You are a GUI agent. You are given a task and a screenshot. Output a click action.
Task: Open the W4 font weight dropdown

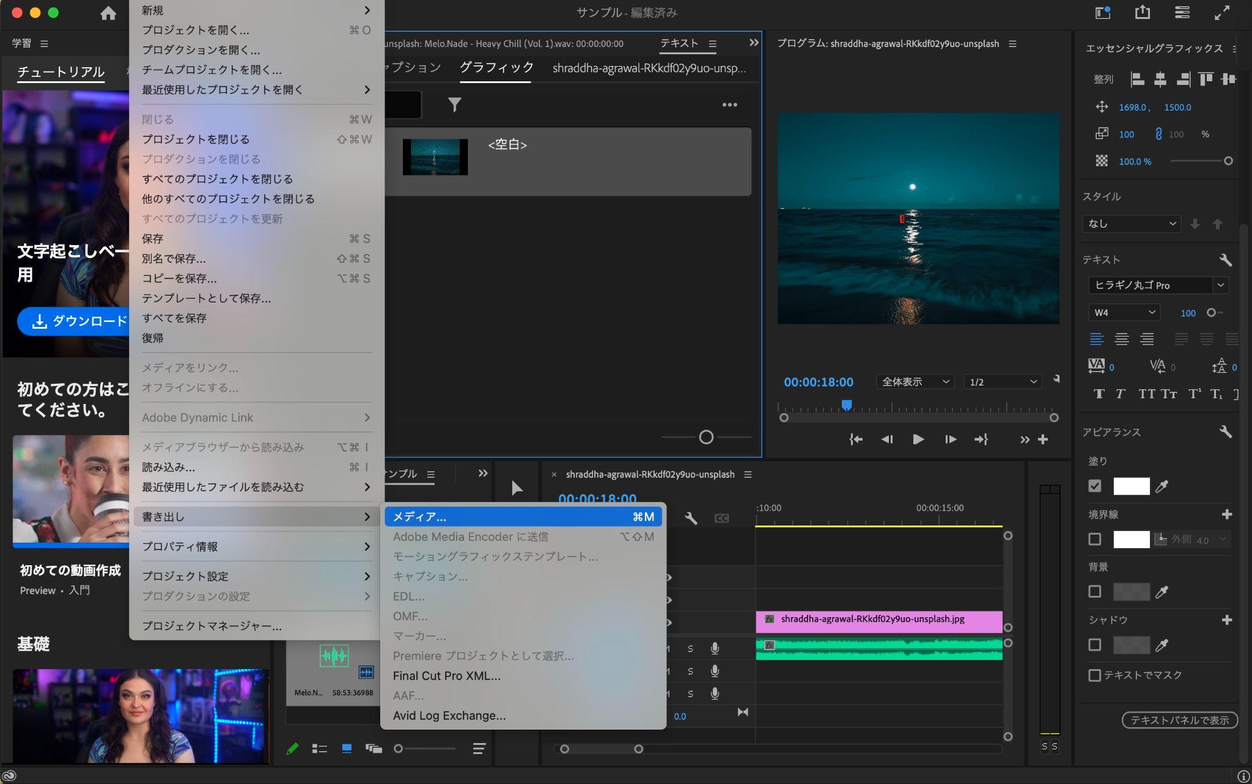[1124, 313]
